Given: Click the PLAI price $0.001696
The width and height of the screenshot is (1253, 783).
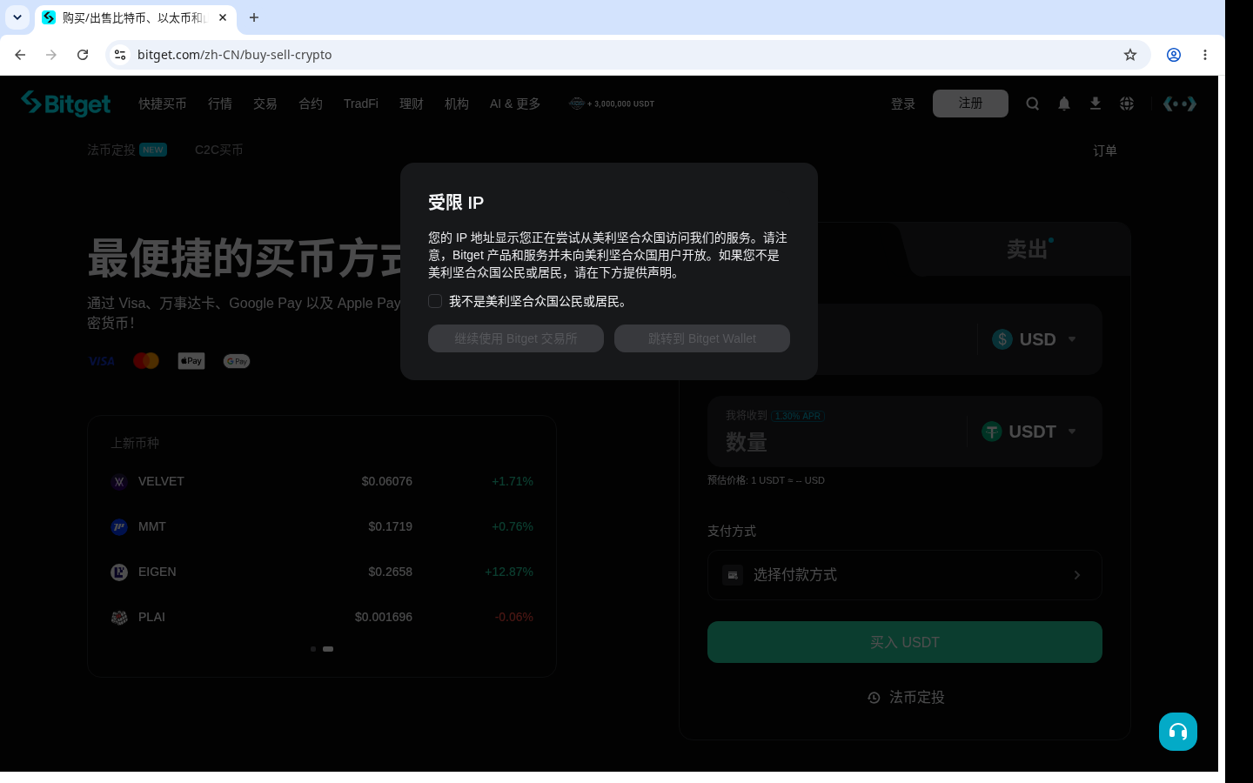Looking at the screenshot, I should [384, 618].
